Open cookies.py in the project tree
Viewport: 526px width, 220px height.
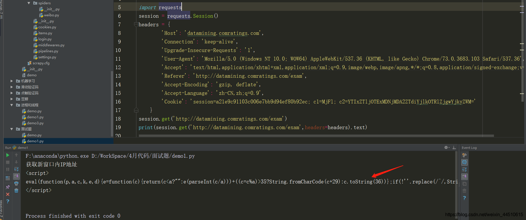tap(47, 27)
